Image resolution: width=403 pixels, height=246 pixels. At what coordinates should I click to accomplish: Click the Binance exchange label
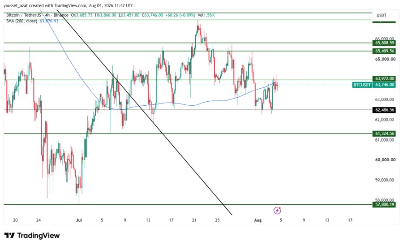pyautogui.click(x=61, y=15)
